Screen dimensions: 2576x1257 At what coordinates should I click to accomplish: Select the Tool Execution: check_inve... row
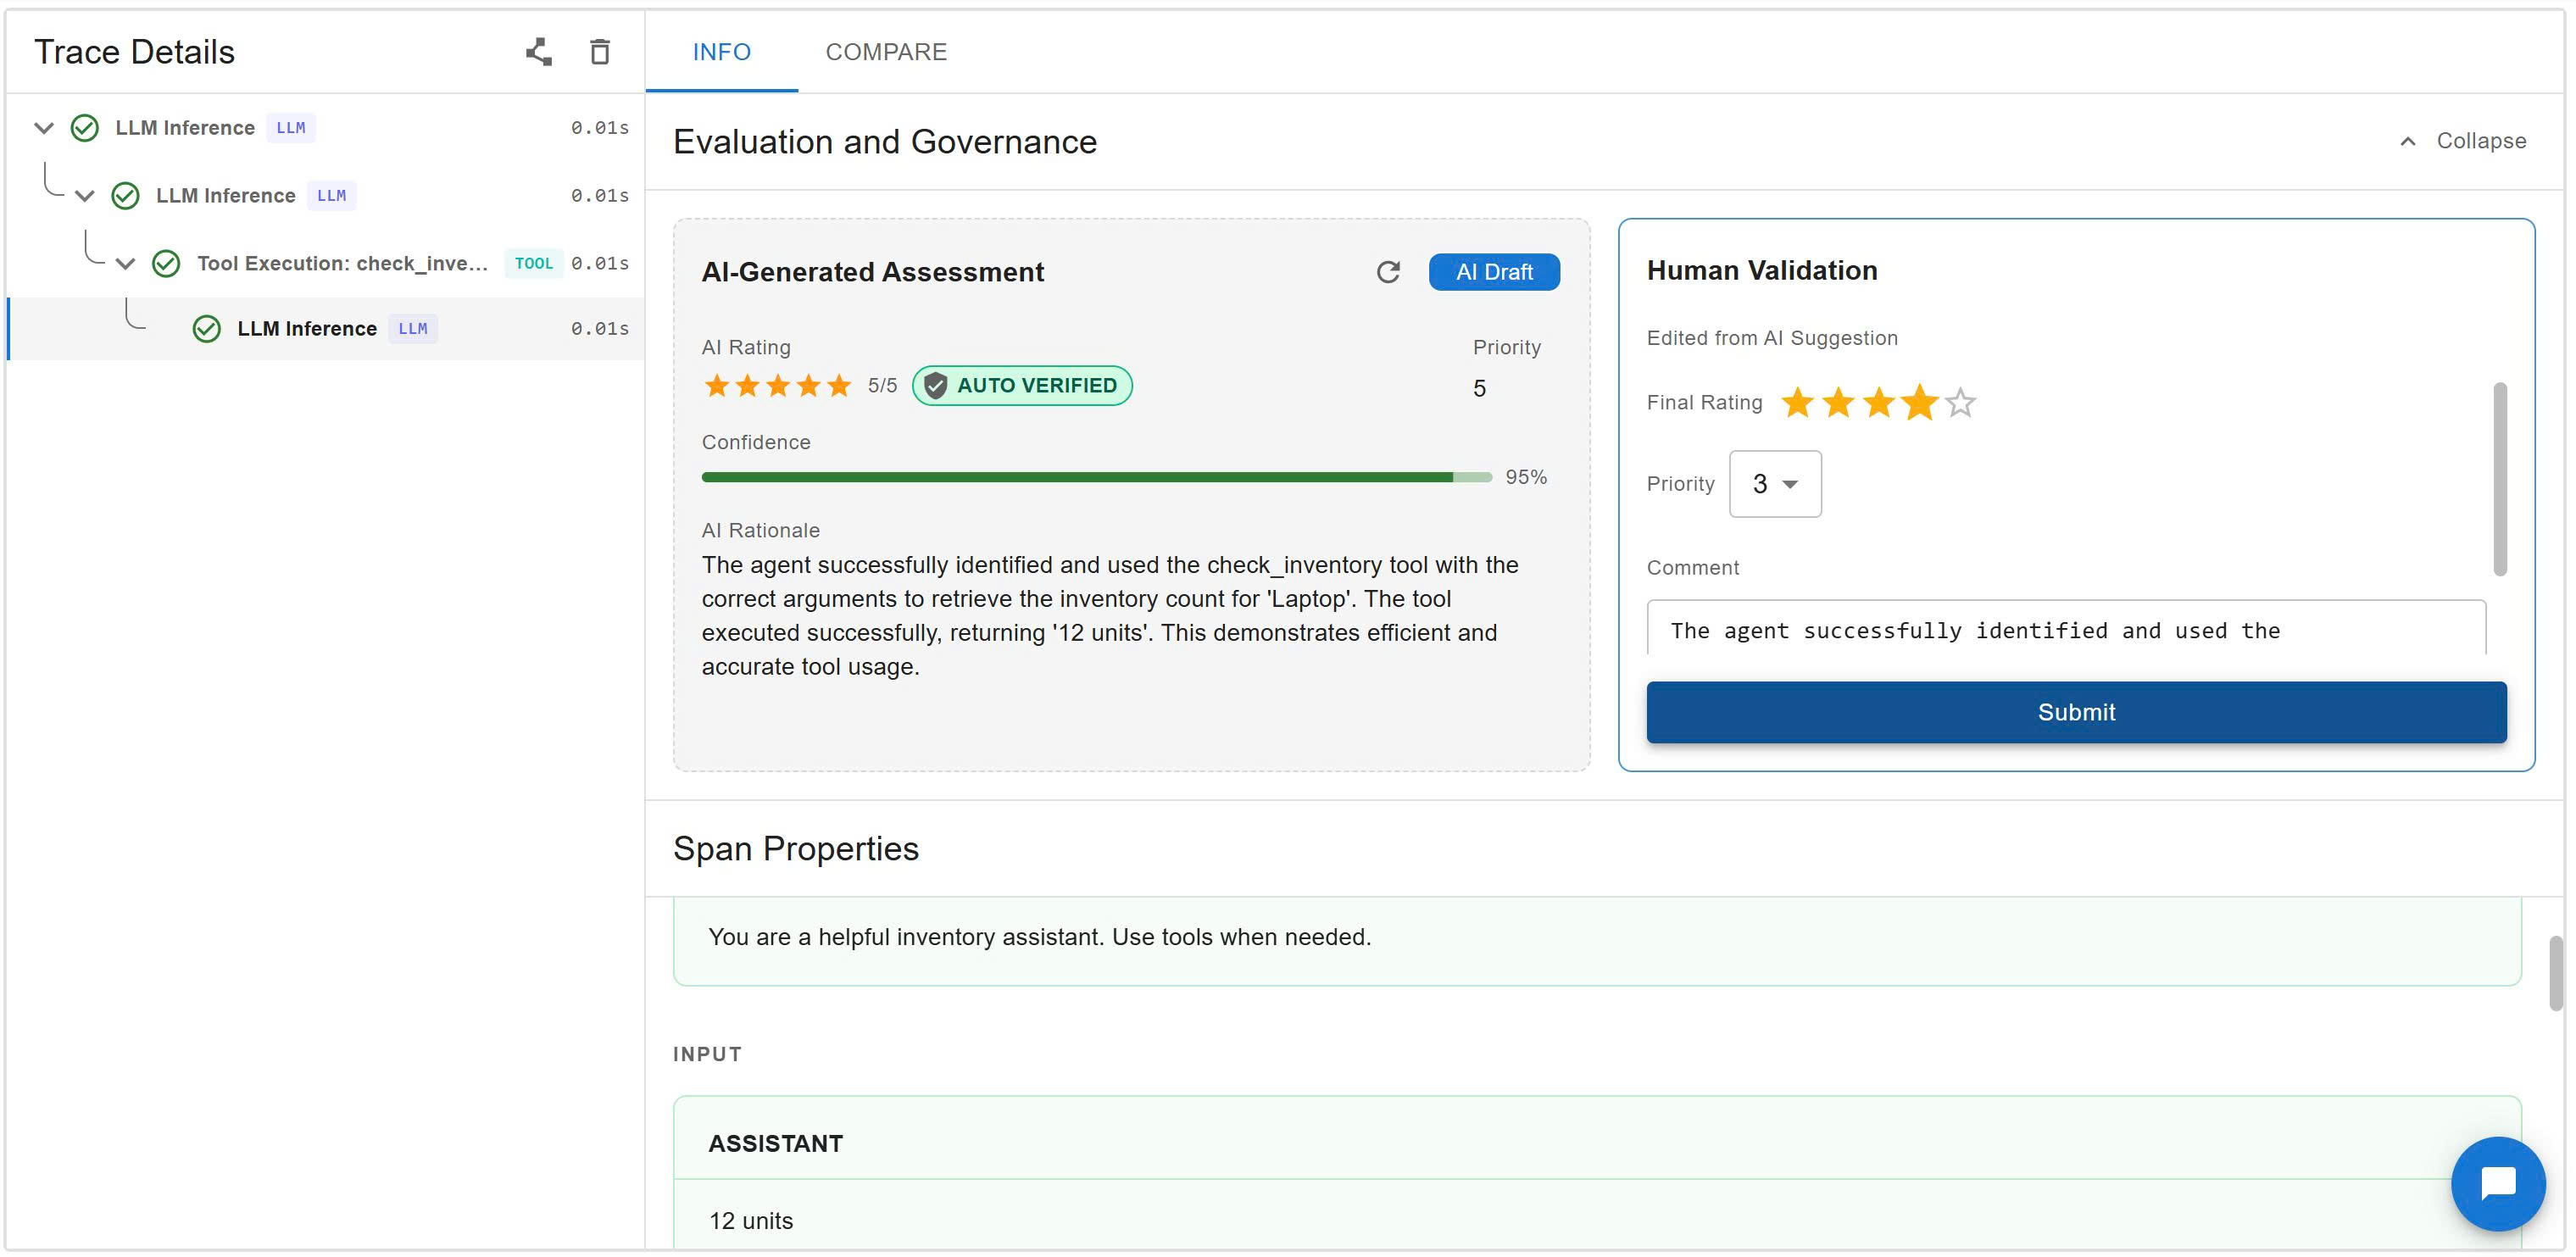pos(326,264)
